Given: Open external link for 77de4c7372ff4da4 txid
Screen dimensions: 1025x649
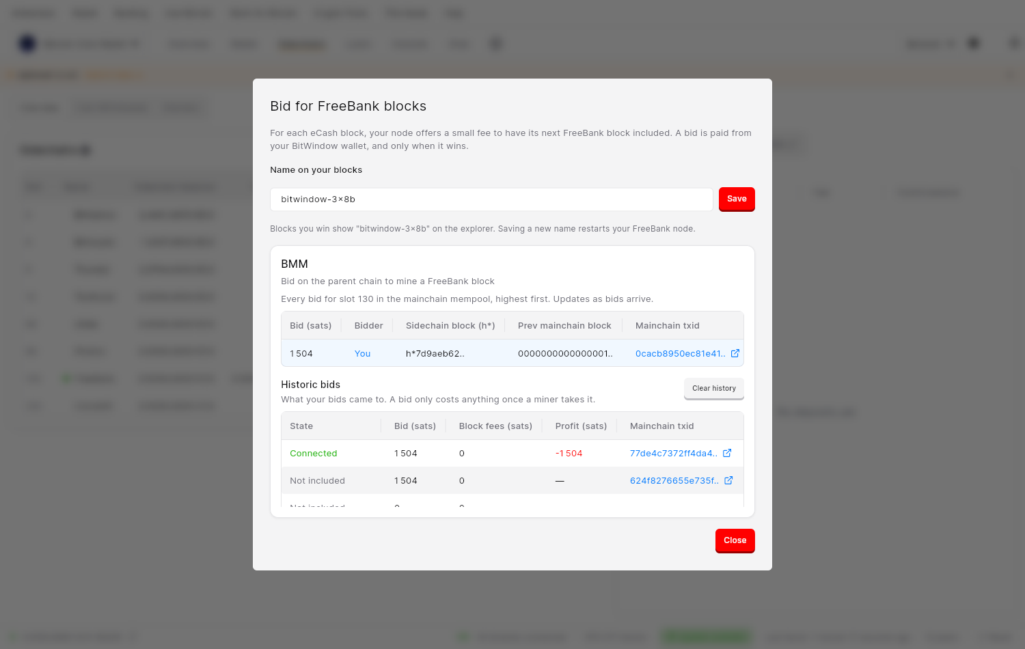Looking at the screenshot, I should click(x=727, y=453).
